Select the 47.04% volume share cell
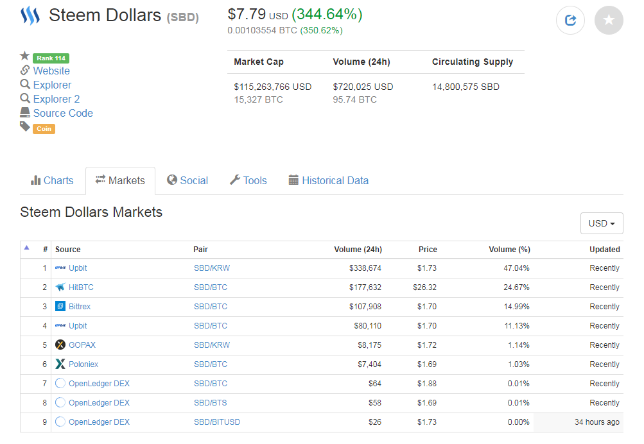Viewport: 644px width, 444px height. coord(516,268)
